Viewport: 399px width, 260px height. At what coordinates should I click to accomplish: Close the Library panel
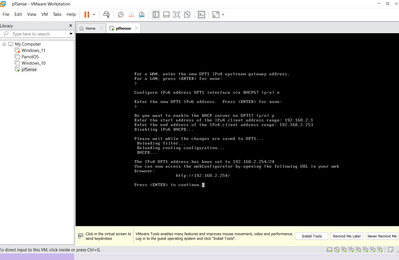(71, 26)
